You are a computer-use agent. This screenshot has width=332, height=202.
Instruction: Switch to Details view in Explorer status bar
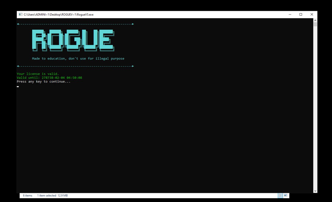280,196
